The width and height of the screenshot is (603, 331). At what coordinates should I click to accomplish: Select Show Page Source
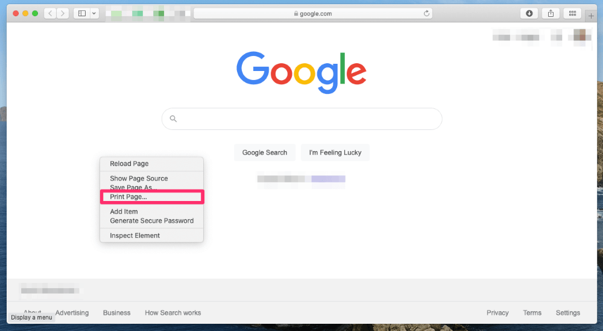coord(151,179)
